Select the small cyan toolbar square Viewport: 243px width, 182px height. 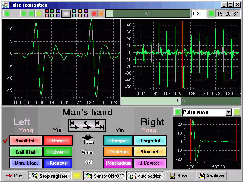coord(74,11)
